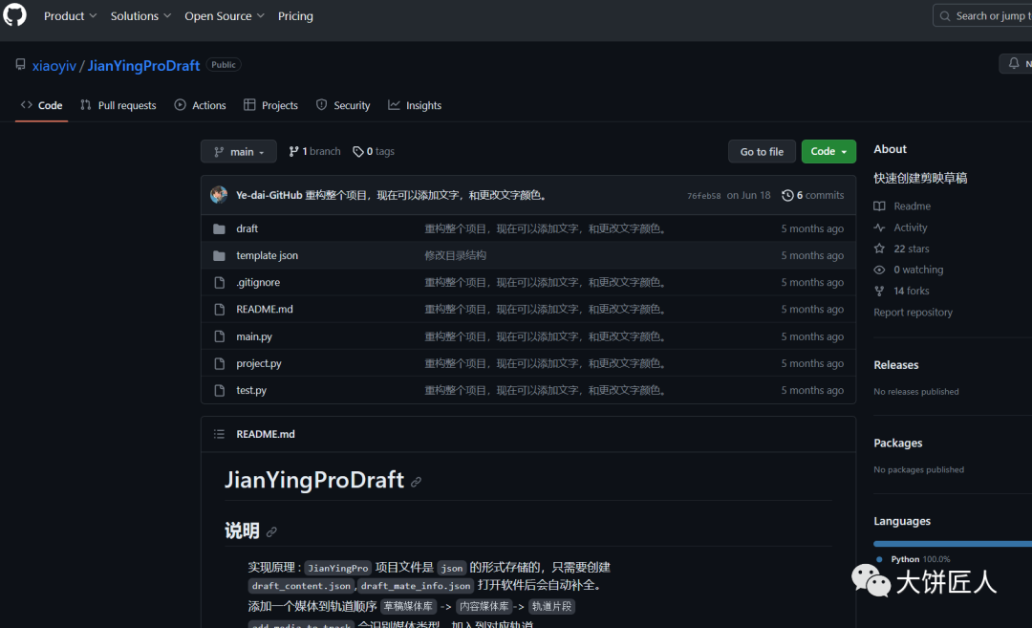This screenshot has width=1032, height=628.
Task: Click the Public visibility badge
Action: (x=223, y=64)
